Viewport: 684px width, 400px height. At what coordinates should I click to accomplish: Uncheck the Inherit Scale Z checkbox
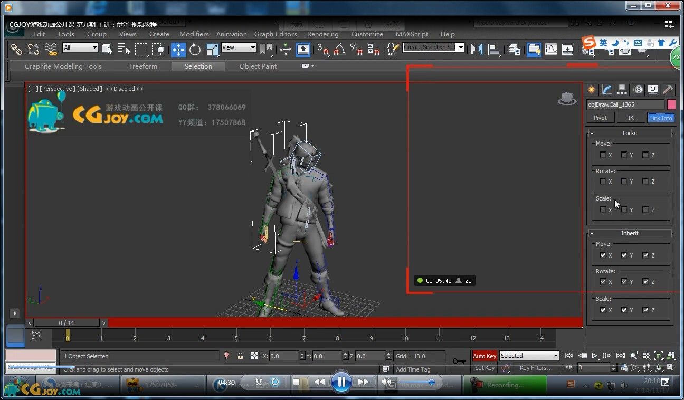(645, 310)
